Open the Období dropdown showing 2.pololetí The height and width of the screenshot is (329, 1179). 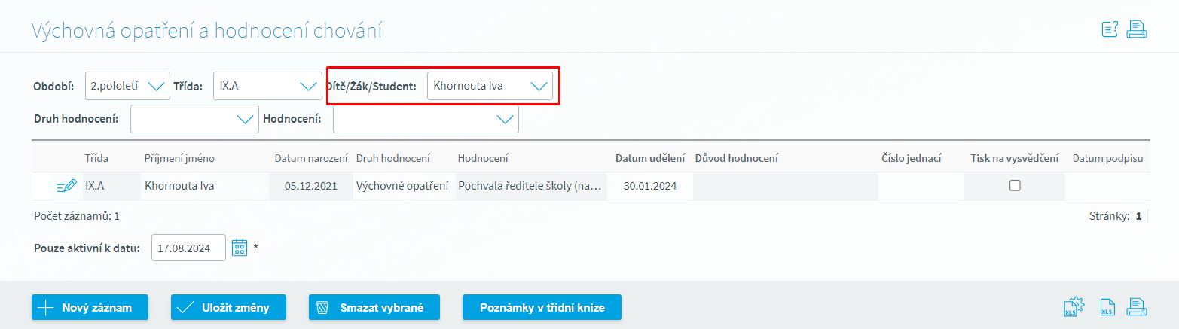pos(127,86)
